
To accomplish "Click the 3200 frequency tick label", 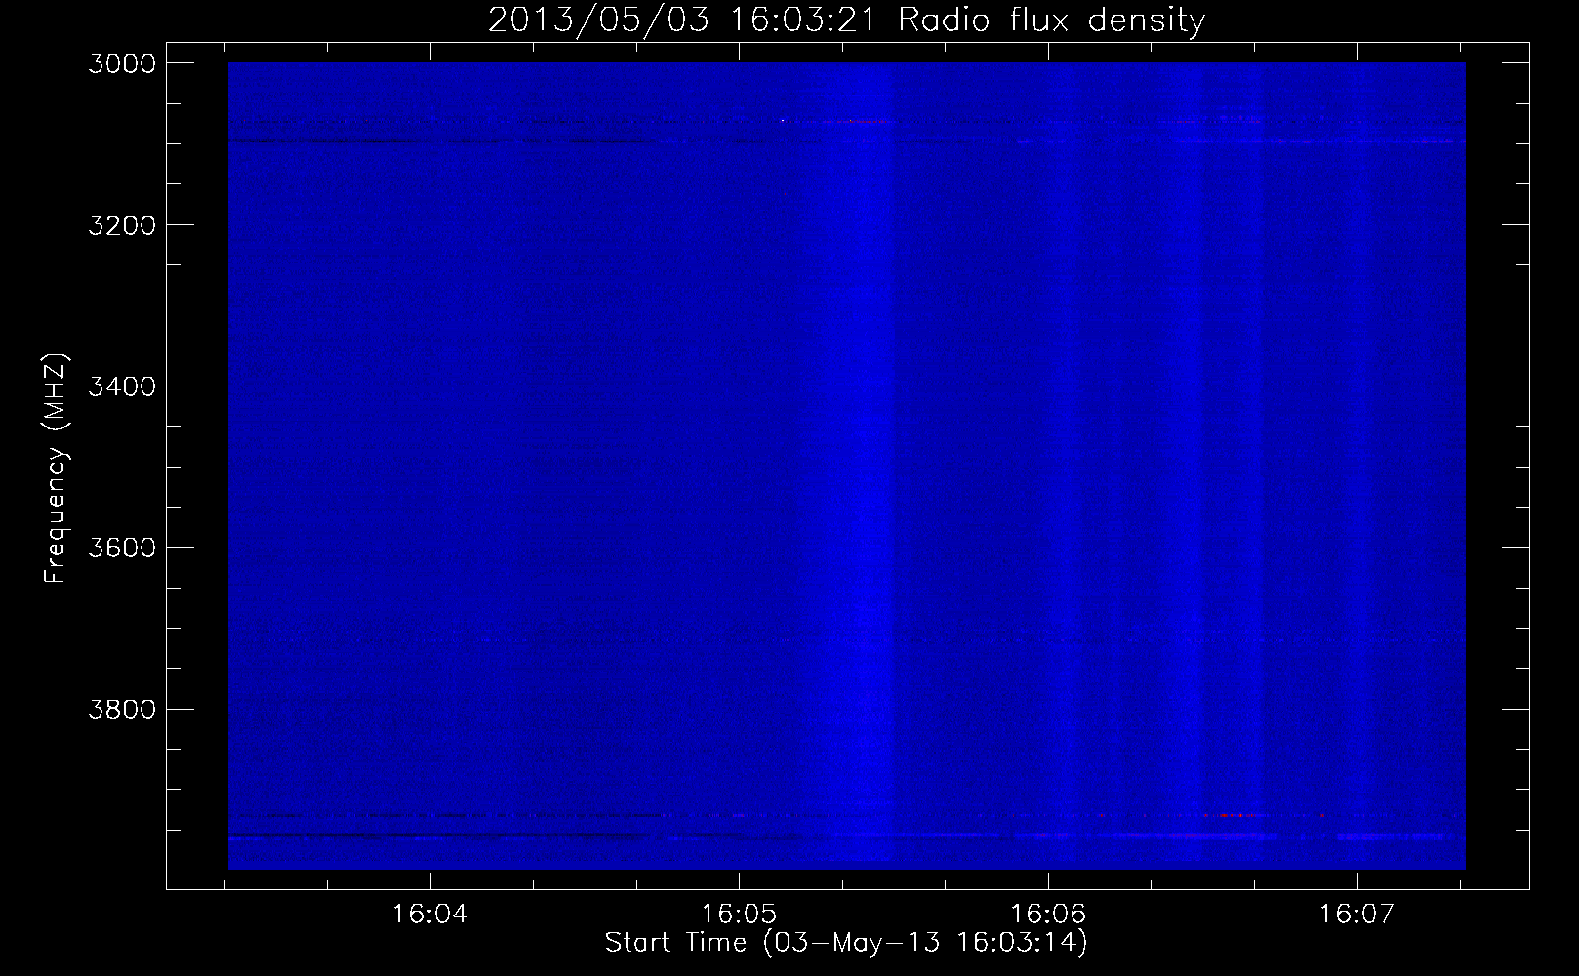I will (x=122, y=225).
